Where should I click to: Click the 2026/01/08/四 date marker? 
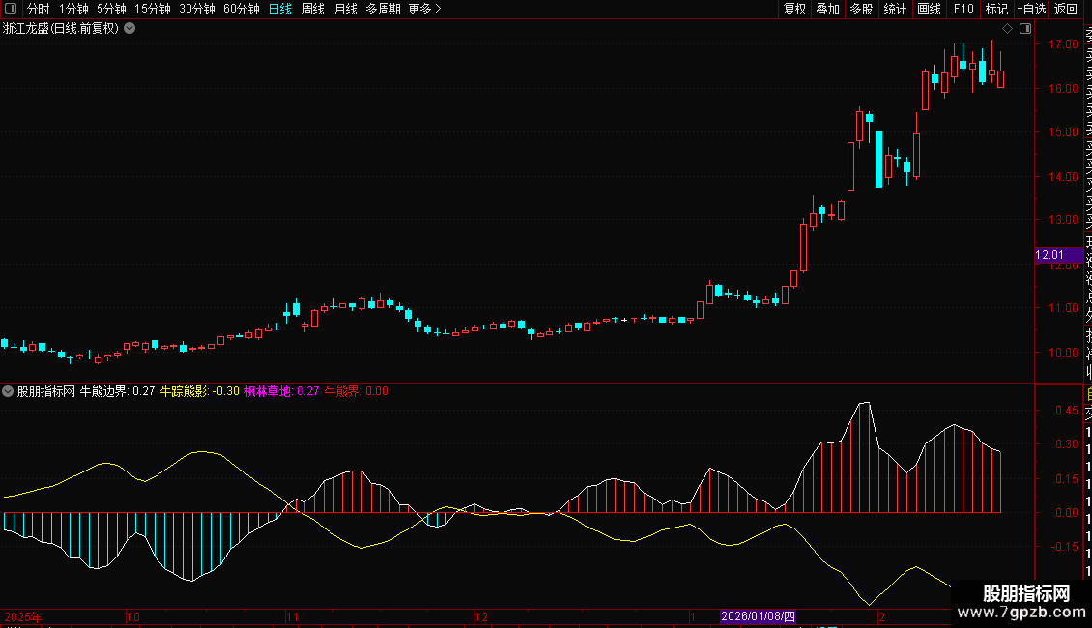(x=758, y=616)
